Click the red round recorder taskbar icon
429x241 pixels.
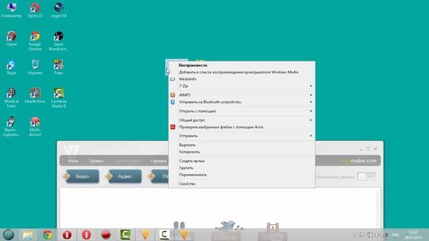tap(106, 235)
